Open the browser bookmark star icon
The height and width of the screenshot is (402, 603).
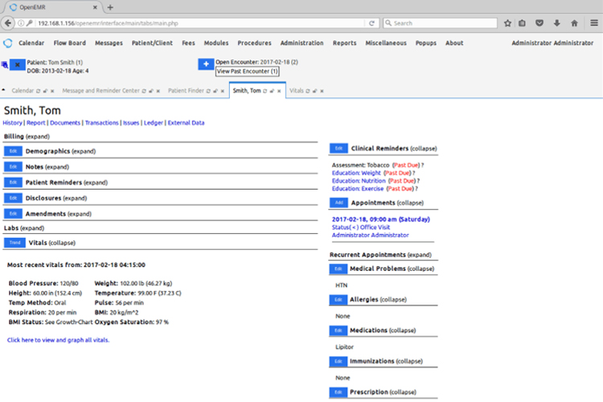[507, 23]
